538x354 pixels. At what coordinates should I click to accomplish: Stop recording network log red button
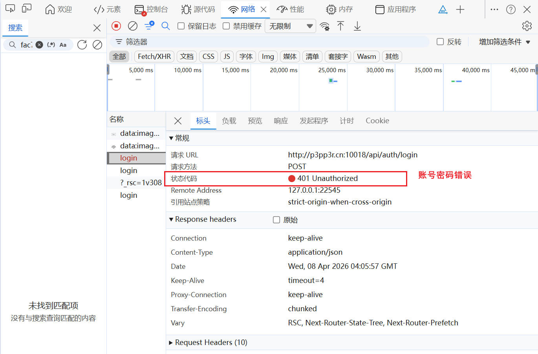pos(116,26)
